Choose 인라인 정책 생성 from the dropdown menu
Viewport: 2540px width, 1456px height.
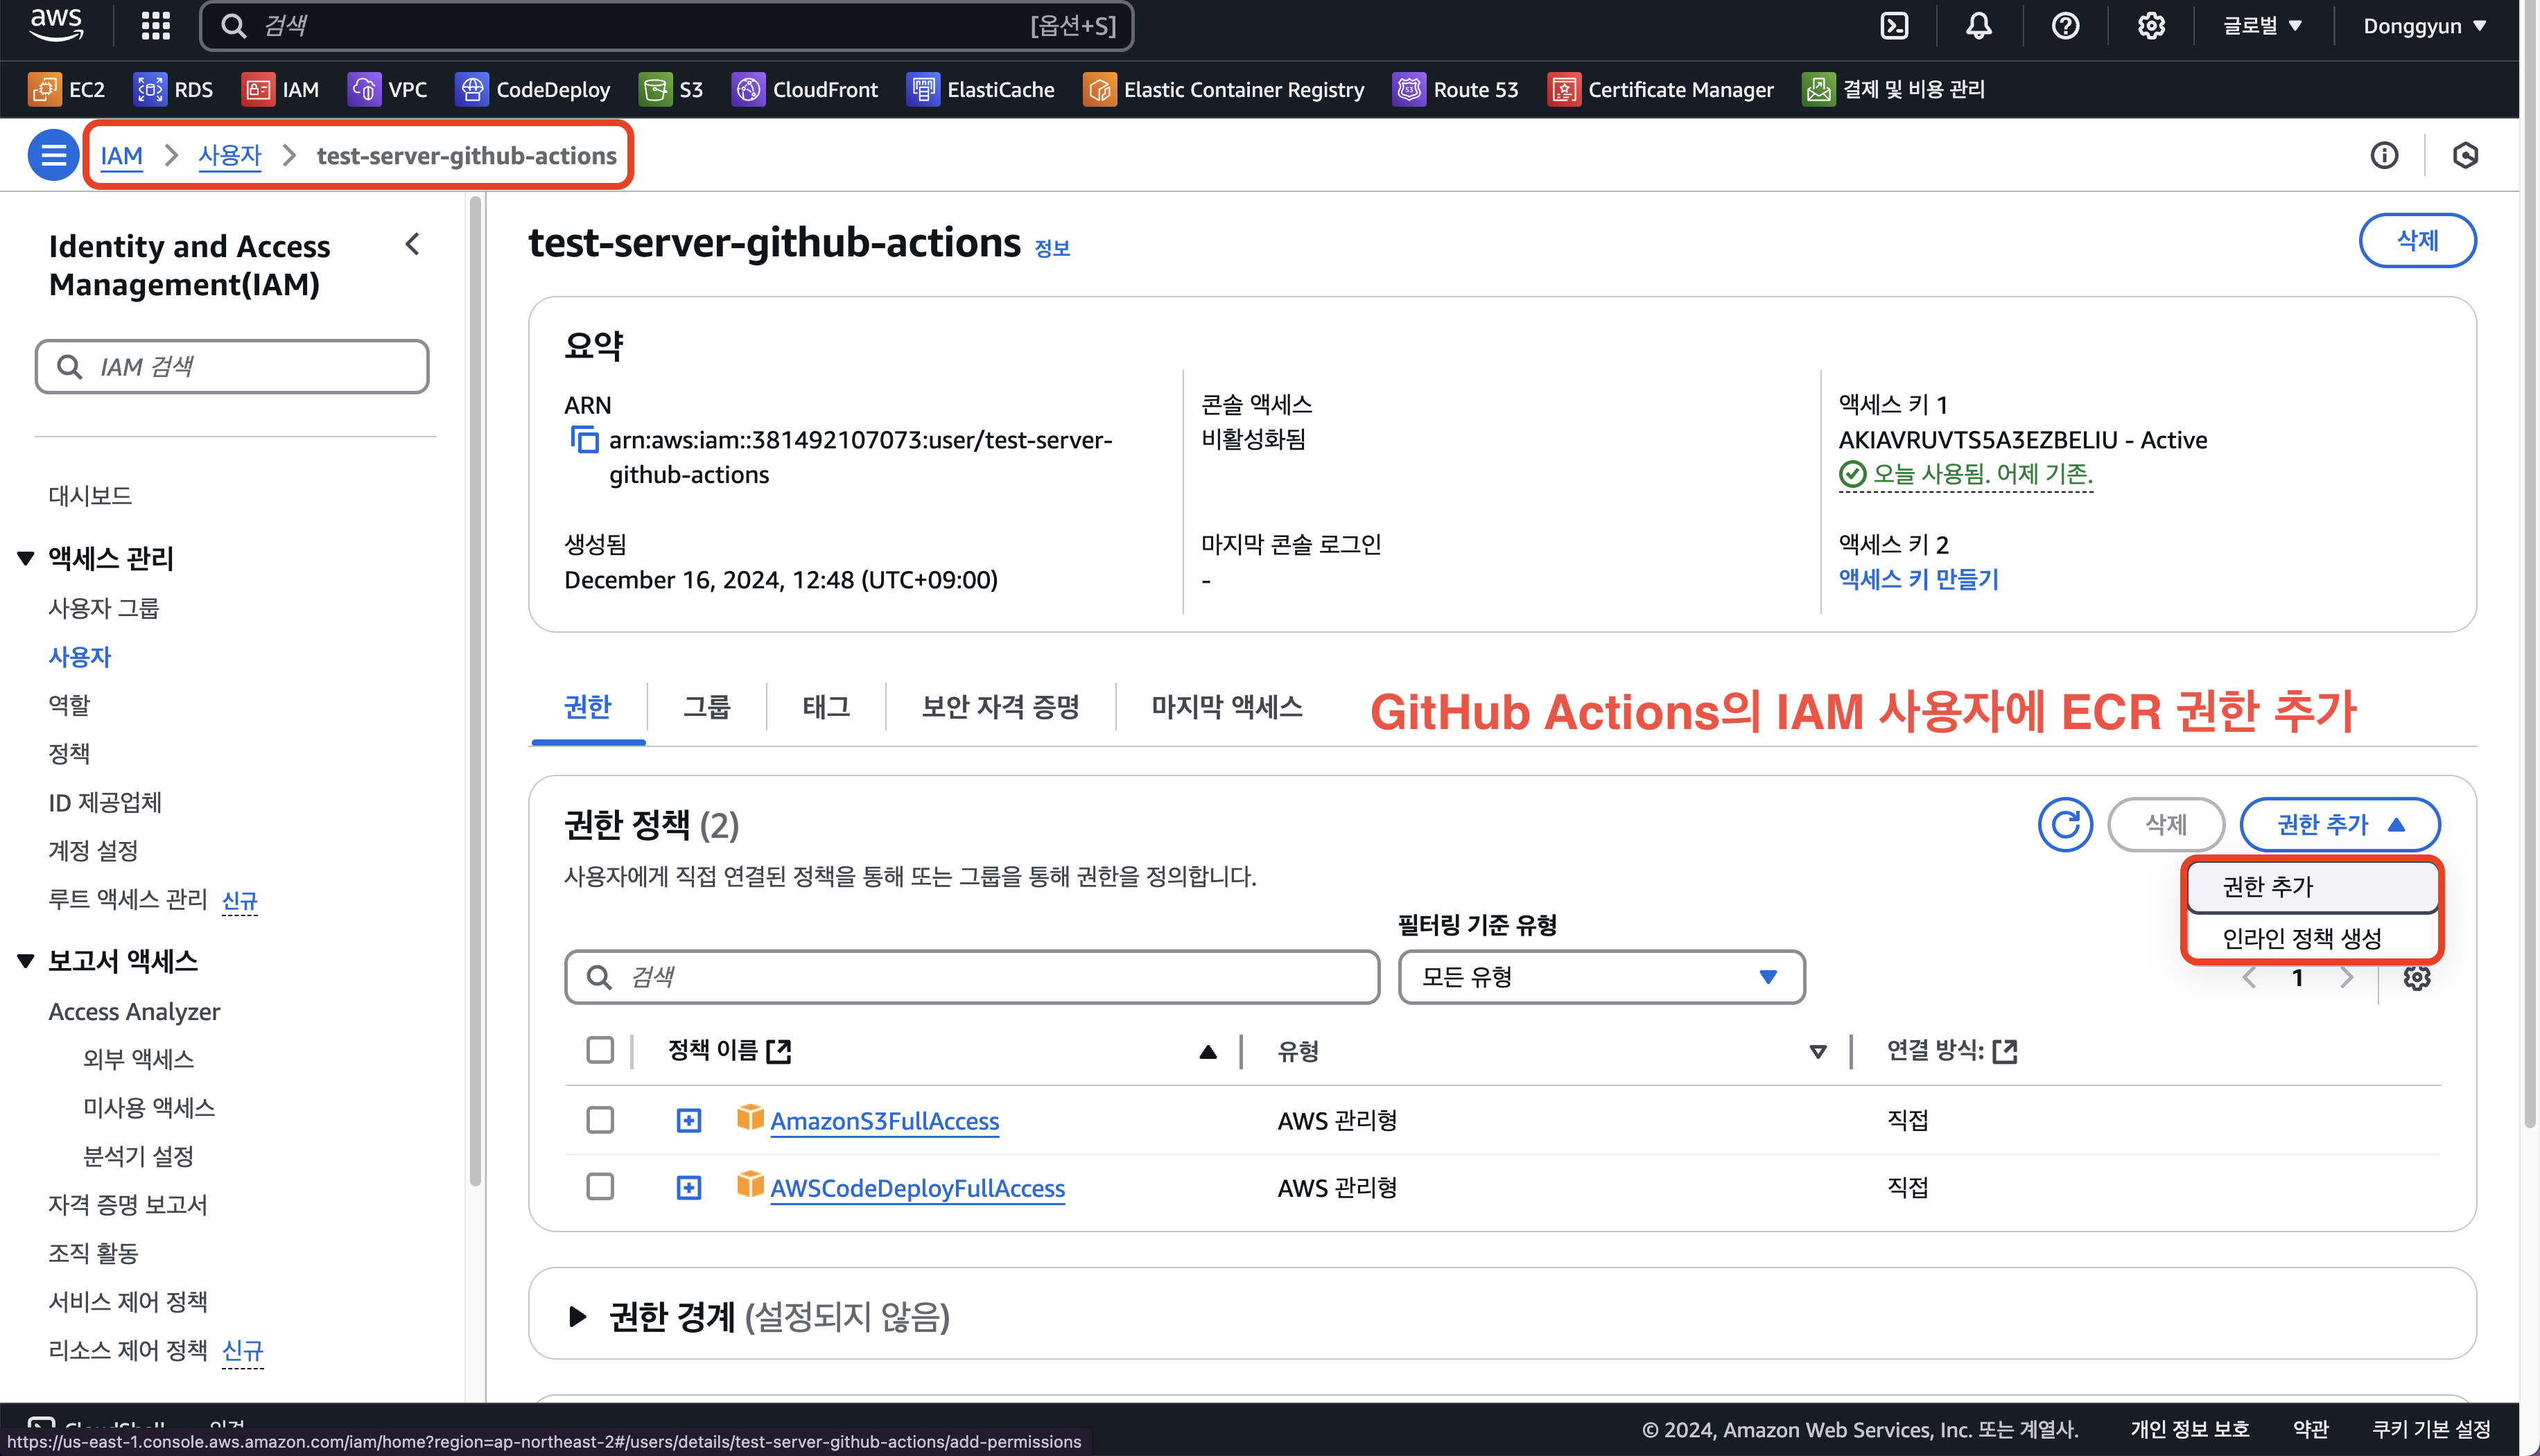click(x=2301, y=938)
